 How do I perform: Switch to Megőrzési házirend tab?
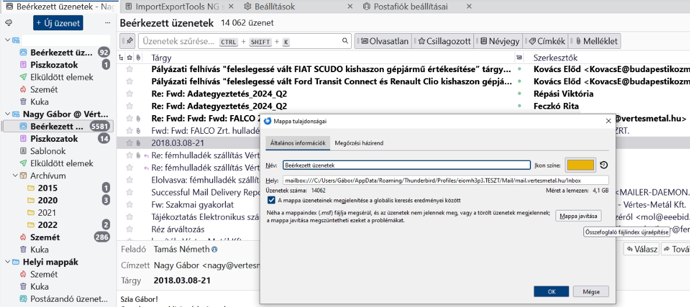pos(359,143)
